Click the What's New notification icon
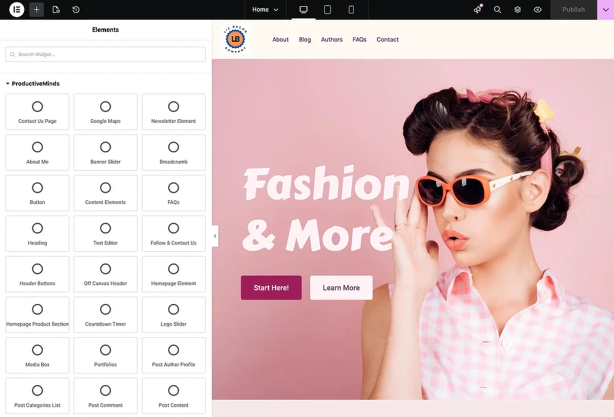Screen dimensions: 614x417 pos(478,10)
